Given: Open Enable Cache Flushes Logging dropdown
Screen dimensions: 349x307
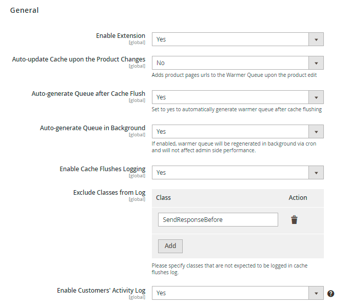Looking at the screenshot, I should [238, 173].
